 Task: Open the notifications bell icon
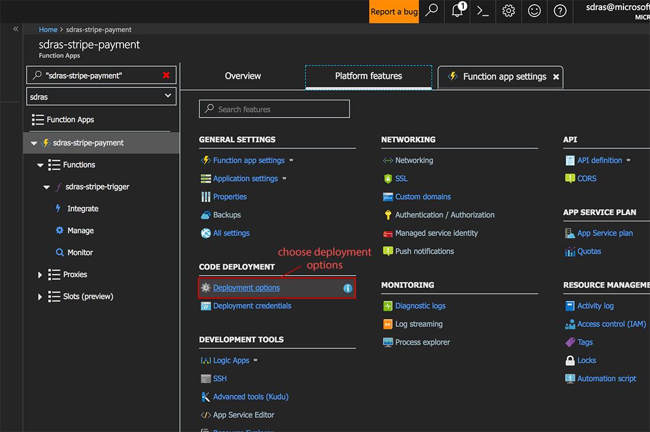pos(457,11)
